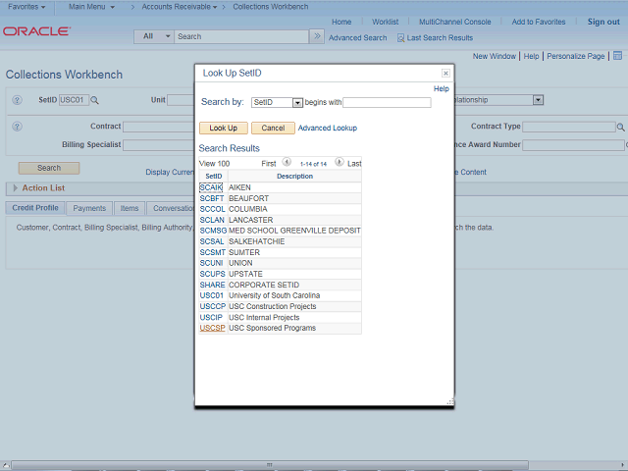628x471 pixels.
Task: Open the Favorites menu
Action: click(x=26, y=7)
